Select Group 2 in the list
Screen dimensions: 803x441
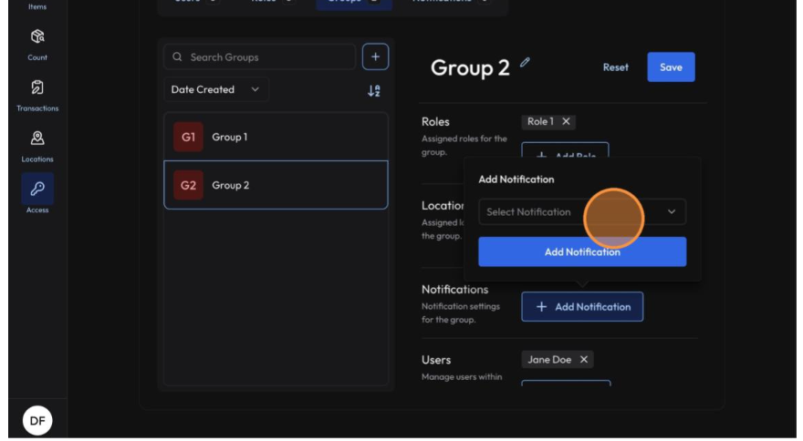tap(276, 185)
